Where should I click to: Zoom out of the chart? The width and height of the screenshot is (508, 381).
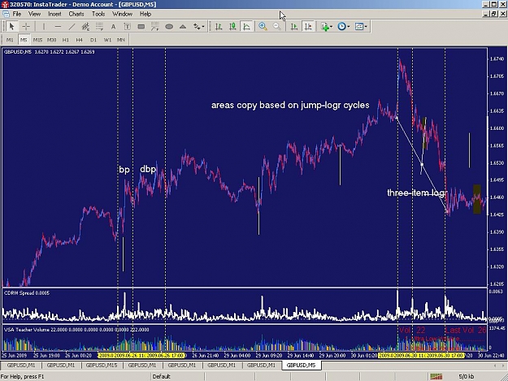[276, 26]
